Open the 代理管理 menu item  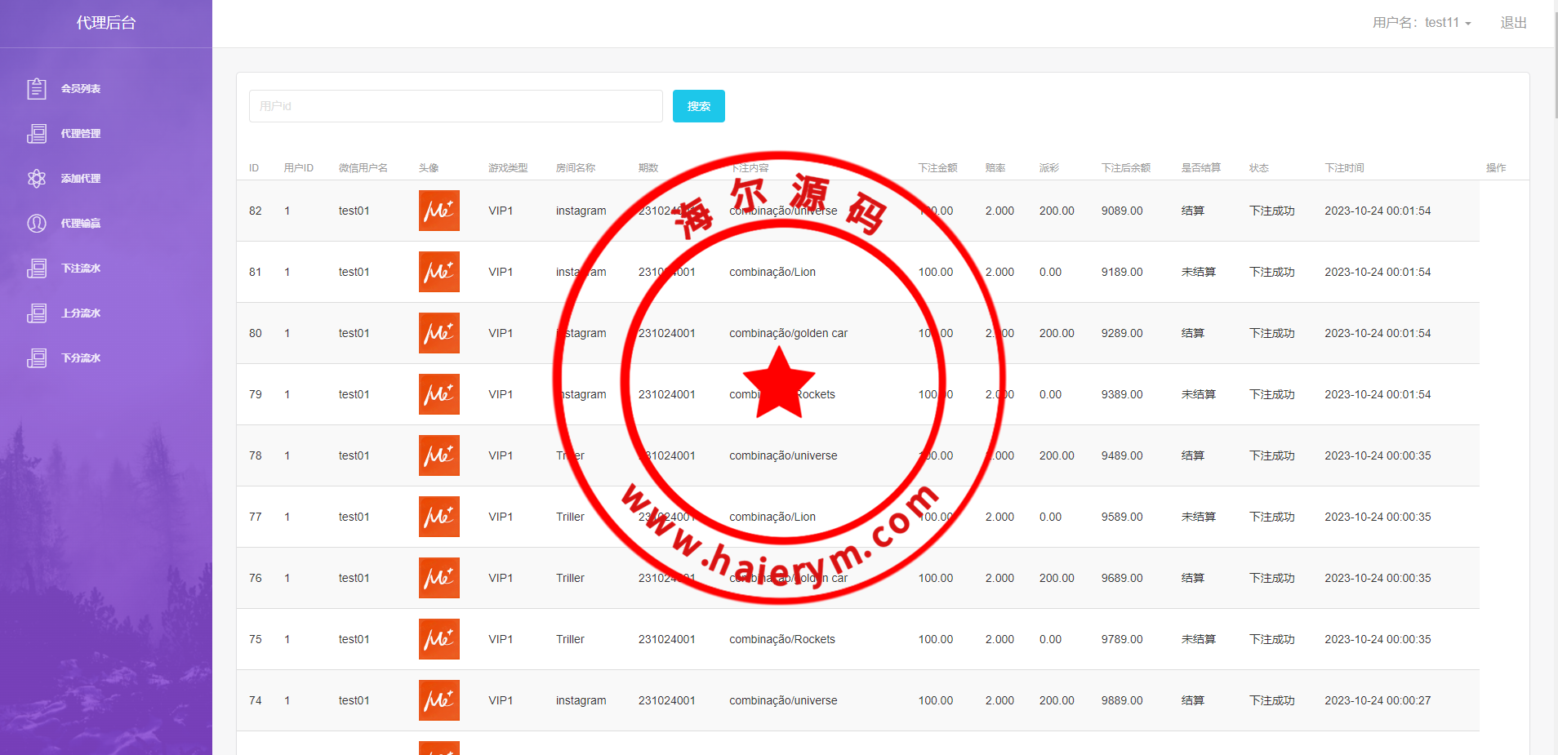click(x=81, y=133)
